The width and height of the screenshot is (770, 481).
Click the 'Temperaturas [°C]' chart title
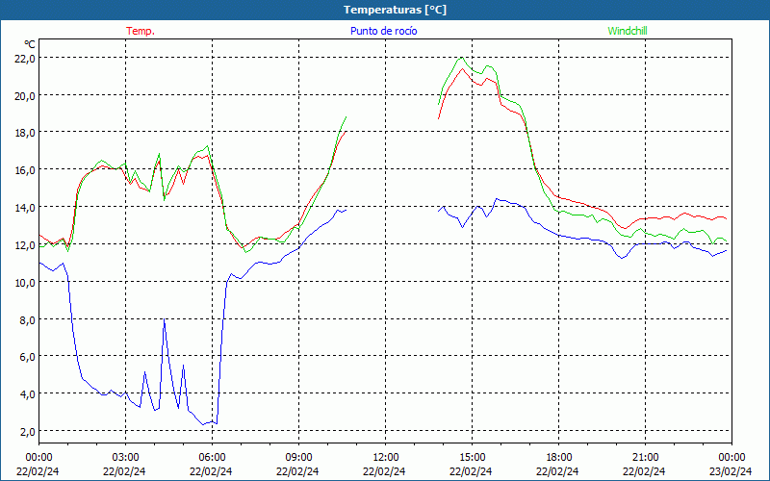[395, 10]
